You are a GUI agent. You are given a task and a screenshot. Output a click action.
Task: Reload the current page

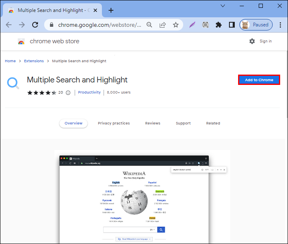pos(35,25)
